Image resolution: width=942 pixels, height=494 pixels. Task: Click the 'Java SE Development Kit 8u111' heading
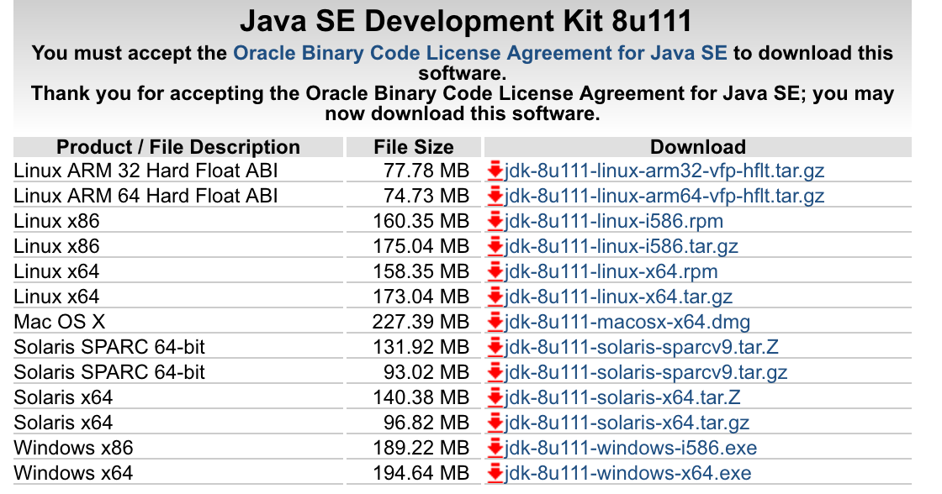[466, 21]
